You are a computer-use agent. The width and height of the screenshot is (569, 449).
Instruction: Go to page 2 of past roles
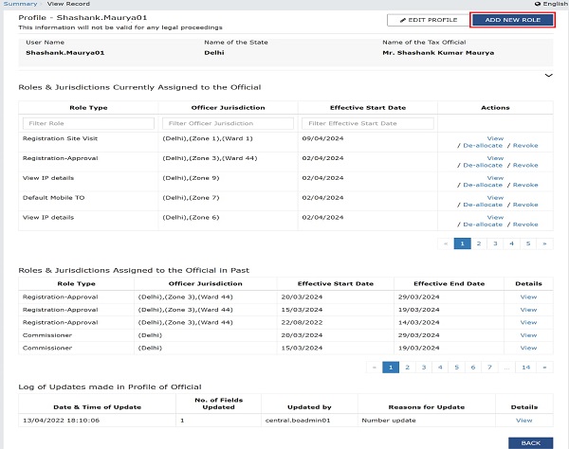tap(407, 368)
